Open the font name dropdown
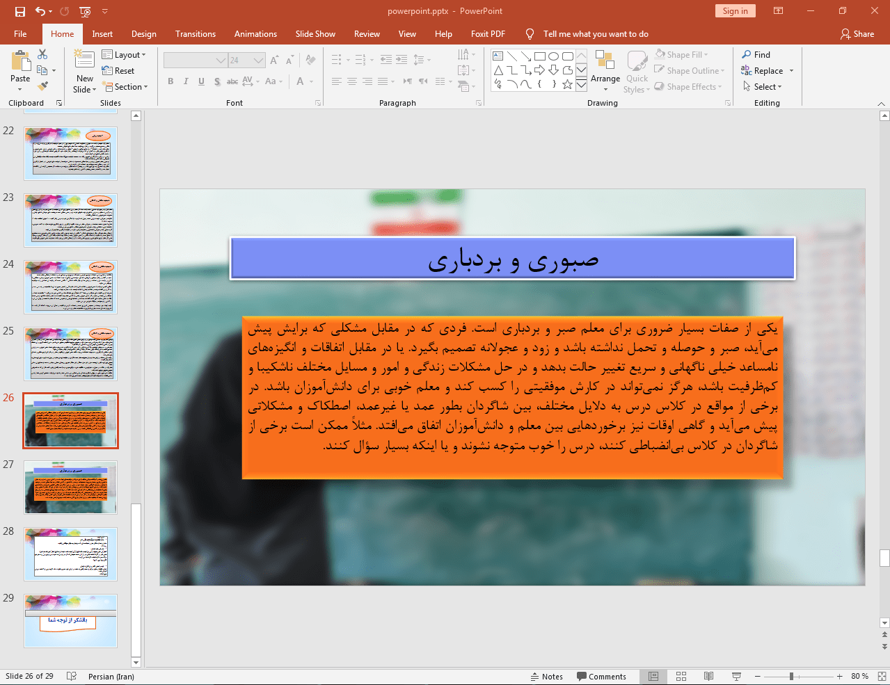 click(221, 61)
